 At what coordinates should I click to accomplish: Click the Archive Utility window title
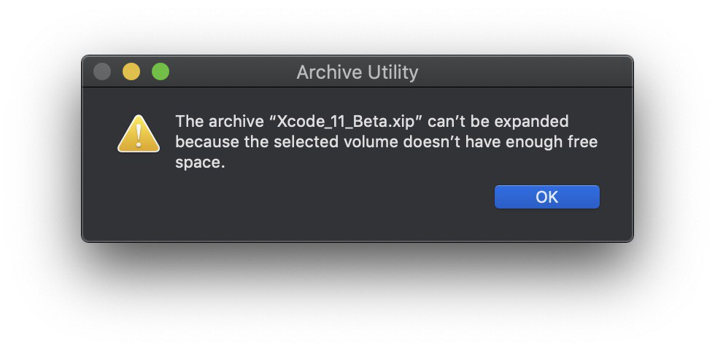pos(357,72)
